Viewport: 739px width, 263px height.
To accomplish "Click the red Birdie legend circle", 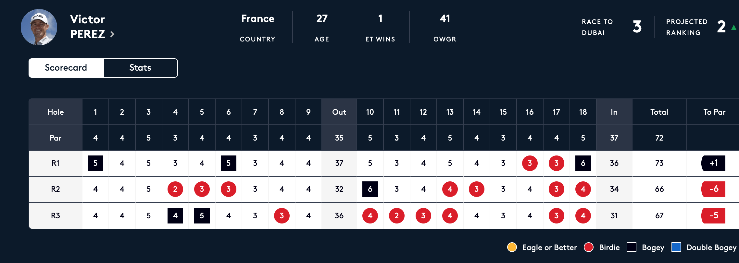I will (589, 247).
